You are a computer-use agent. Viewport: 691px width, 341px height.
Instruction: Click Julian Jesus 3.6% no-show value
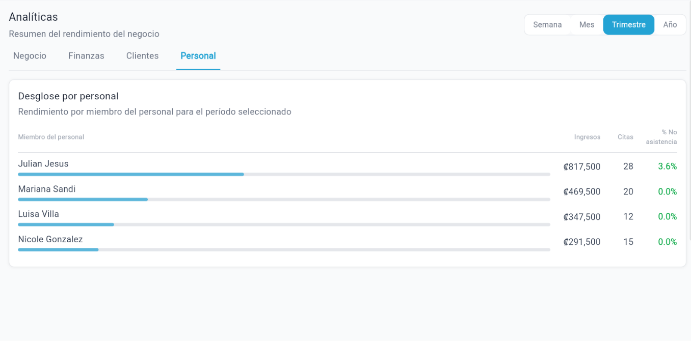click(667, 166)
